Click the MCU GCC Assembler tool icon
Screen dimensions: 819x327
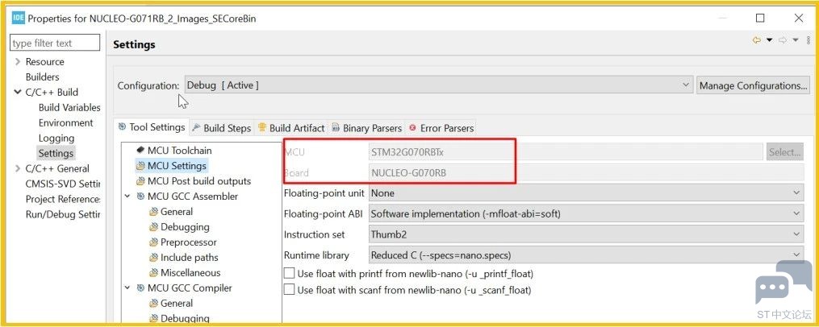[140, 196]
